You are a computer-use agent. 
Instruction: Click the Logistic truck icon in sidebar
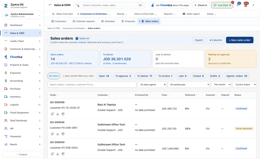6,105
